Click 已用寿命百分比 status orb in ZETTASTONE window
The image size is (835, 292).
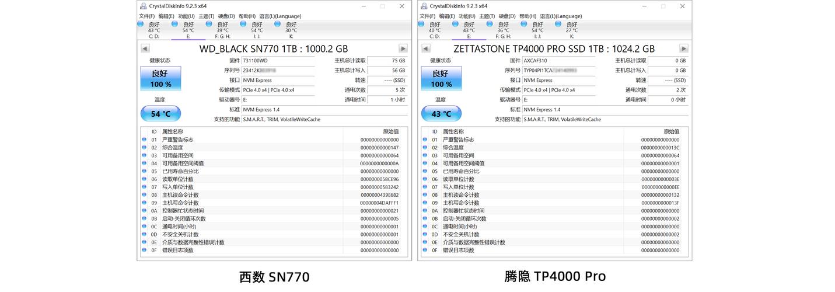pyautogui.click(x=425, y=171)
